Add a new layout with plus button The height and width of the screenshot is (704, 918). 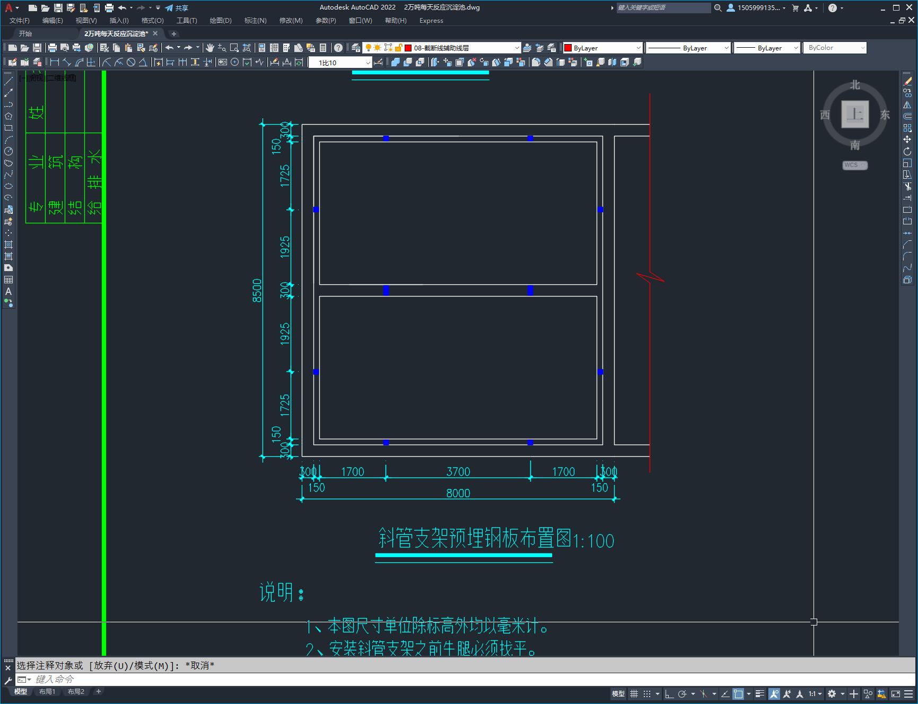[99, 692]
